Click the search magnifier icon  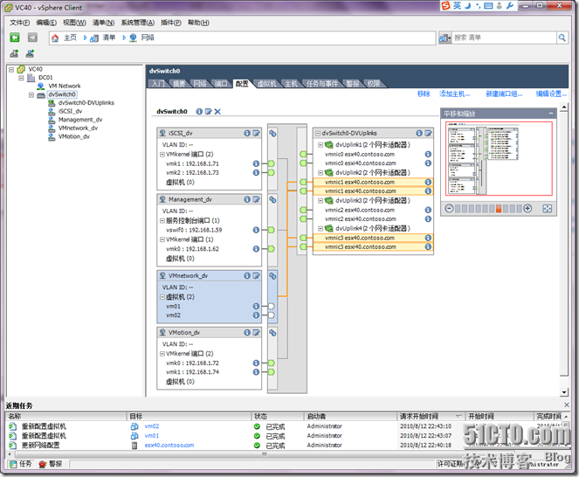click(562, 38)
